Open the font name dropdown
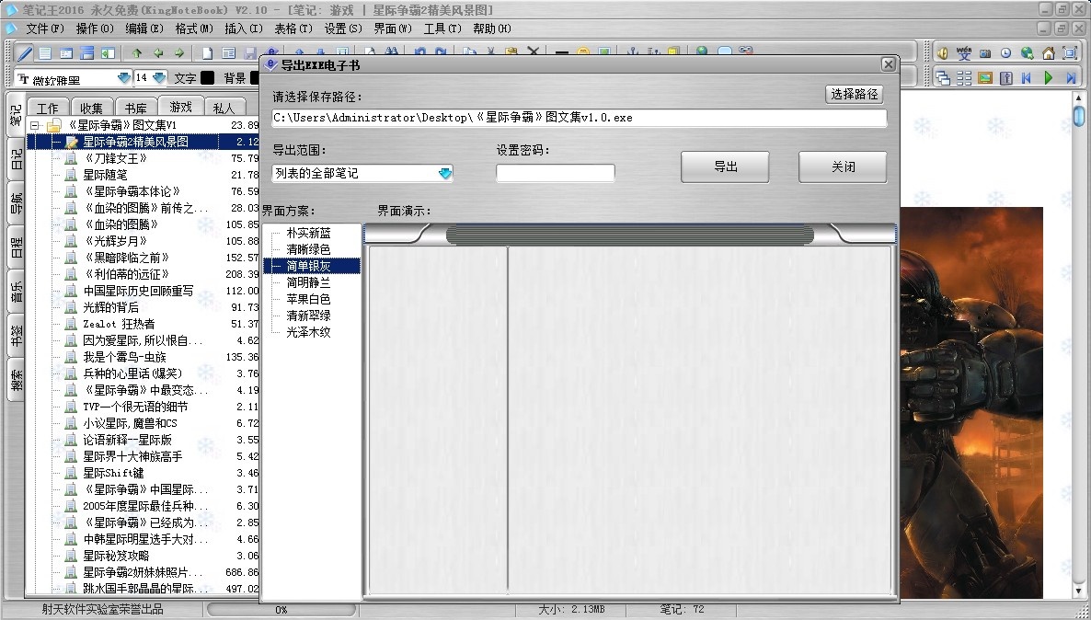Image resolution: width=1091 pixels, height=620 pixels. [x=124, y=78]
